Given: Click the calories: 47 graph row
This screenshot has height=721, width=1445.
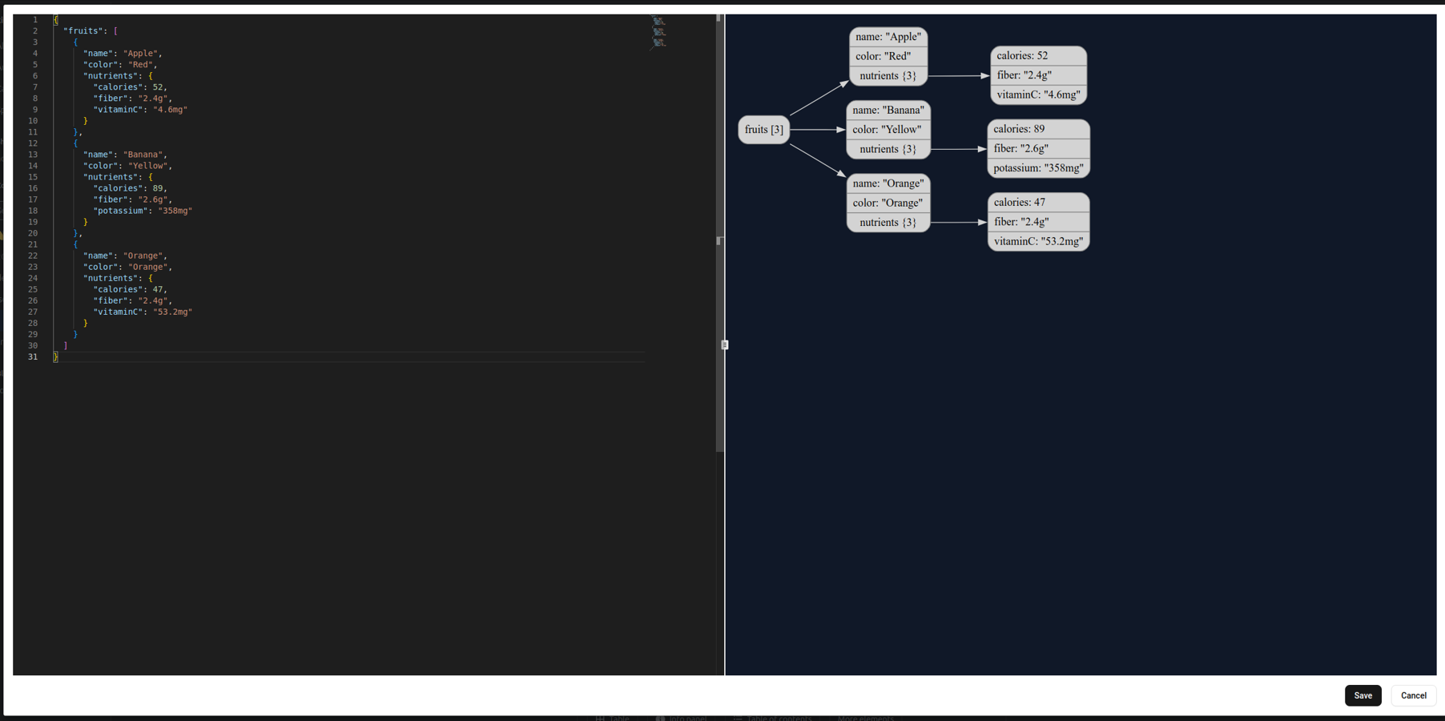Looking at the screenshot, I should click(x=1039, y=203).
